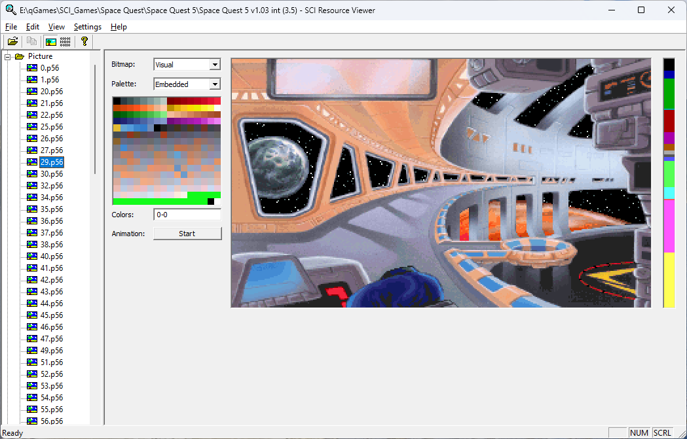Click the picture icon beside 36.p56

[32, 222]
